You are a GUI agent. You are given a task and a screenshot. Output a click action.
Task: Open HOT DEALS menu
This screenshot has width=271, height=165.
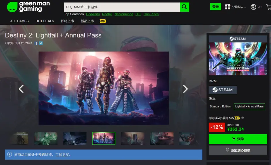(x=45, y=21)
